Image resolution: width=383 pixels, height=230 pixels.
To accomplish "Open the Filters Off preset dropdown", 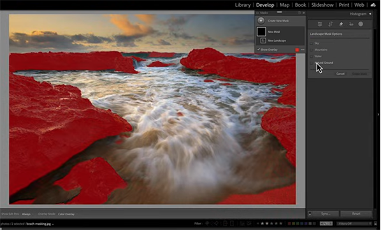I will [354, 224].
